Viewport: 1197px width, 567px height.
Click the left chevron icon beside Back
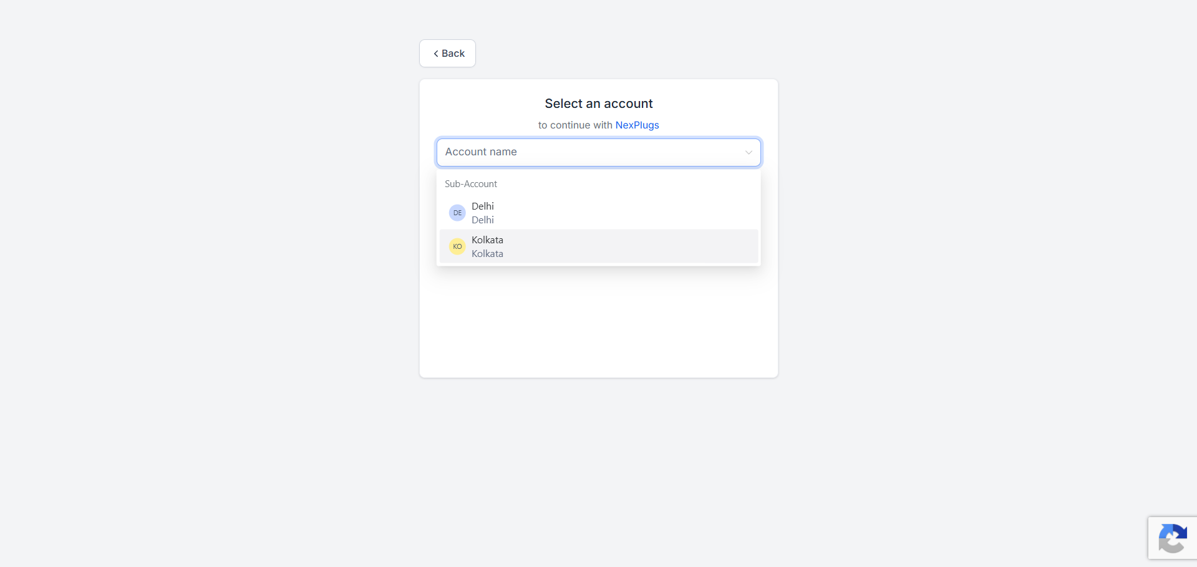(x=436, y=54)
